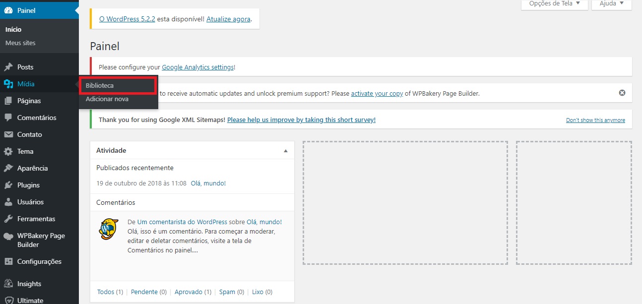Open Páginas via its pages icon
The height and width of the screenshot is (304, 642).
pos(9,100)
